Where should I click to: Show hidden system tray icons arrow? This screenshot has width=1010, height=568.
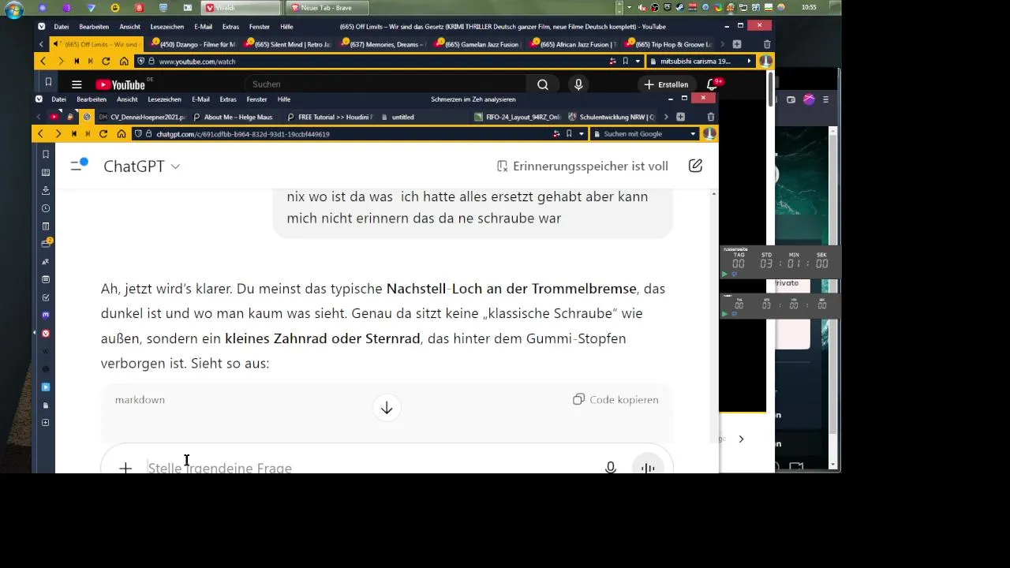tap(629, 8)
